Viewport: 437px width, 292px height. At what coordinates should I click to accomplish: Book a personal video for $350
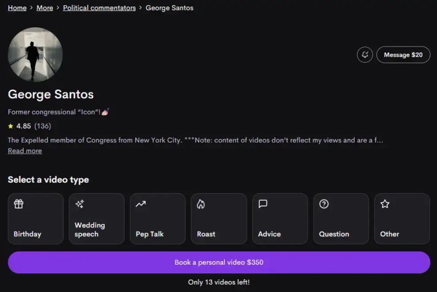pyautogui.click(x=218, y=262)
